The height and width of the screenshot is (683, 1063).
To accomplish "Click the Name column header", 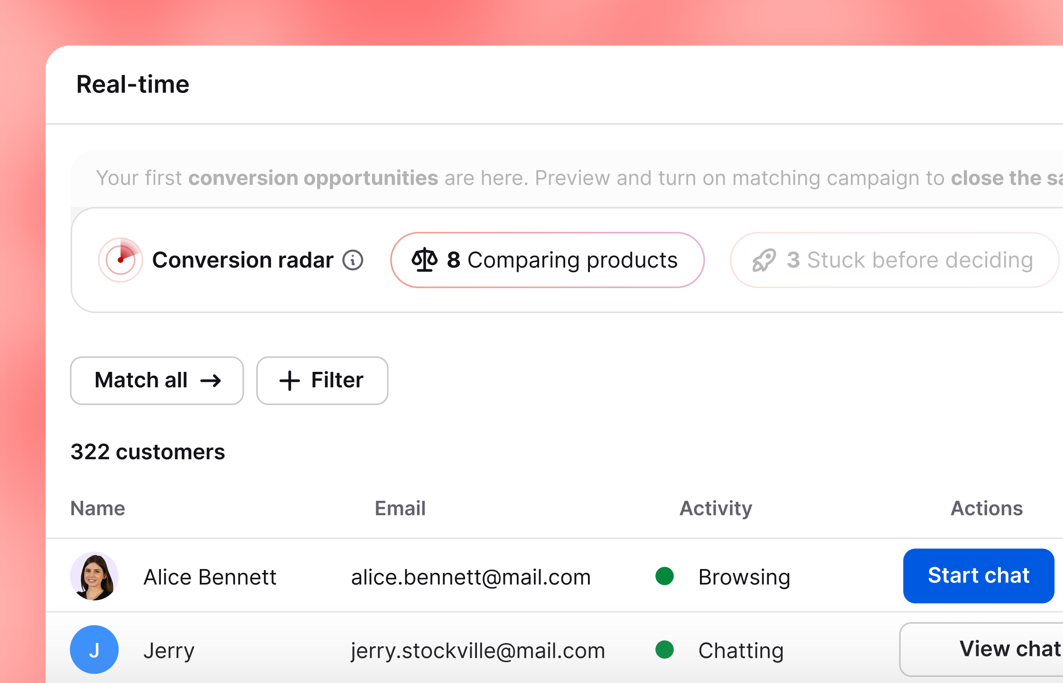I will (x=98, y=508).
